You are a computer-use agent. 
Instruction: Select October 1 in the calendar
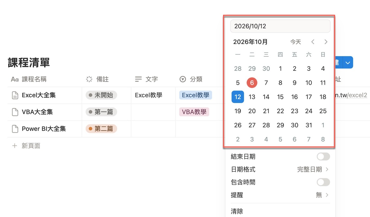coord(280,69)
